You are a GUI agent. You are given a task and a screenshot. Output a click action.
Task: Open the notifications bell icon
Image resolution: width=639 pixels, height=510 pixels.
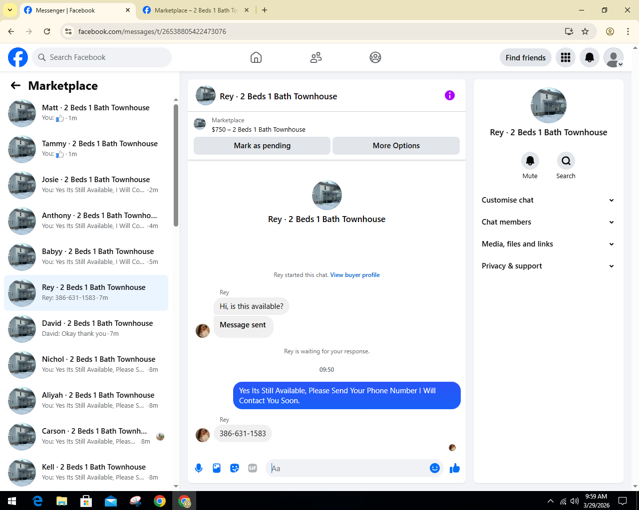590,57
